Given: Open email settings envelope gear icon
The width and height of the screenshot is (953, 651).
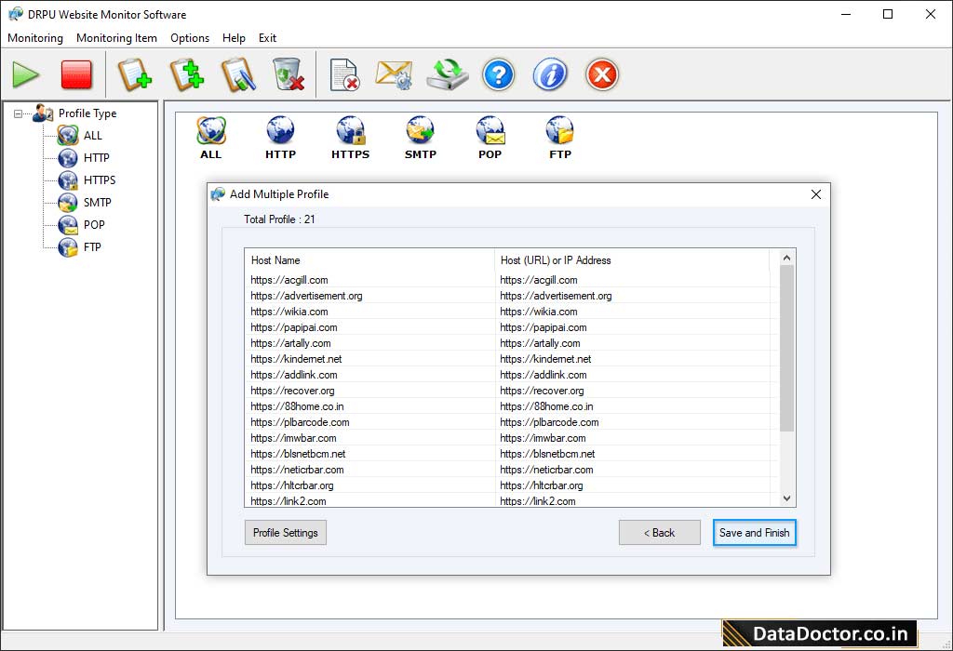Looking at the screenshot, I should 394,74.
